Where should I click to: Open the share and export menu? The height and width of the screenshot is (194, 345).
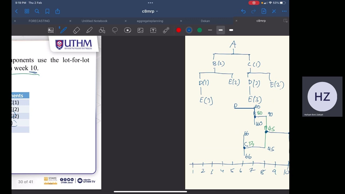click(57, 11)
